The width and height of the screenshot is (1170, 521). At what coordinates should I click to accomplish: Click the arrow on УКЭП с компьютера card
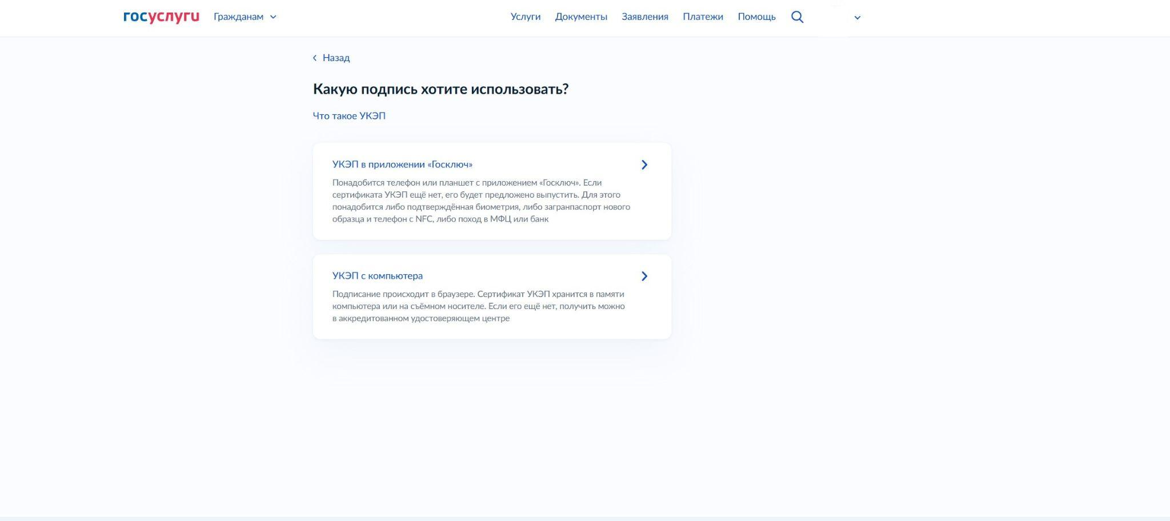click(644, 276)
